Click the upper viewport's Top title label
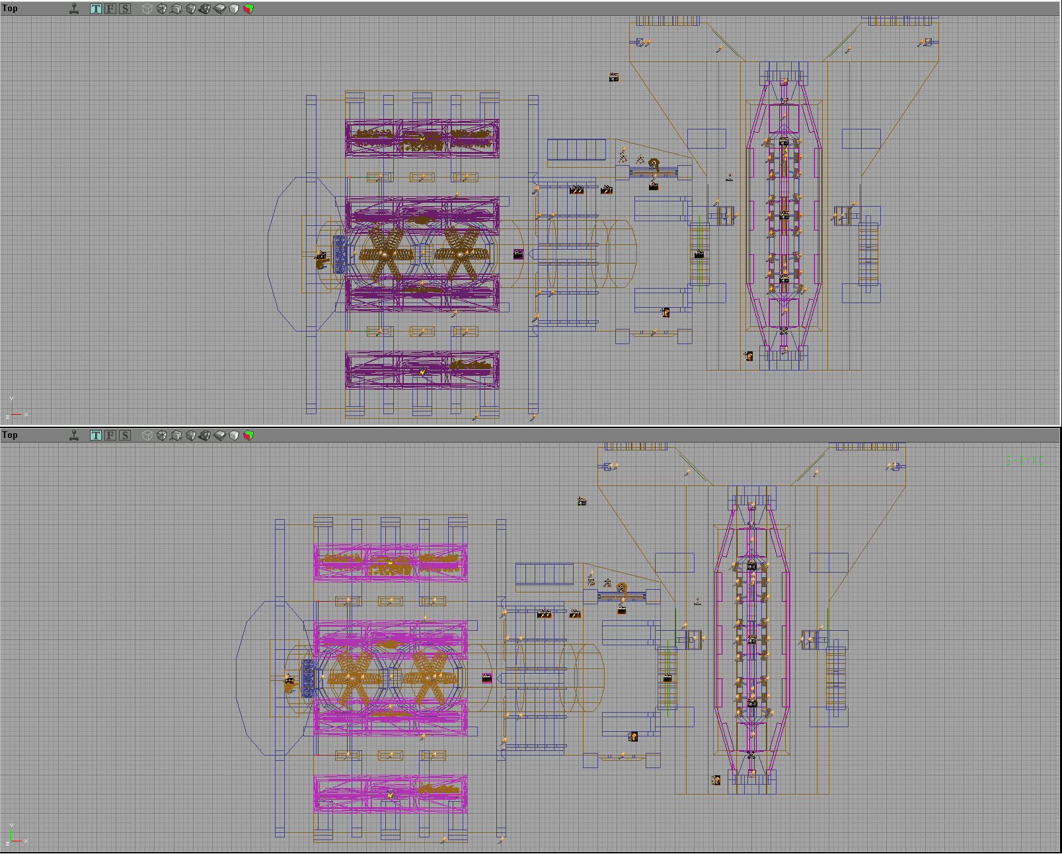1062x854 pixels. 10,9
